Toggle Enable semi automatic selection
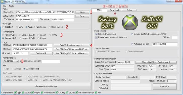This screenshot has width=183, height=95. click(97, 38)
